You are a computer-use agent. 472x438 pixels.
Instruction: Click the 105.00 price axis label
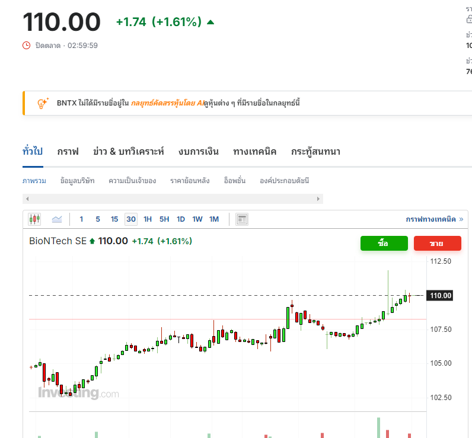click(441, 363)
